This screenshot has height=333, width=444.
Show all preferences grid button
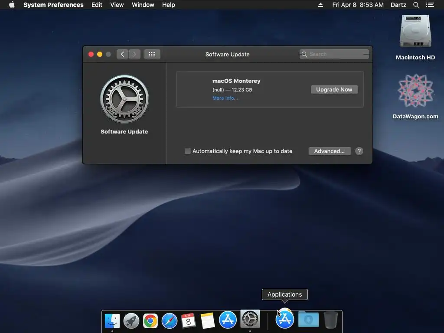pyautogui.click(x=152, y=54)
